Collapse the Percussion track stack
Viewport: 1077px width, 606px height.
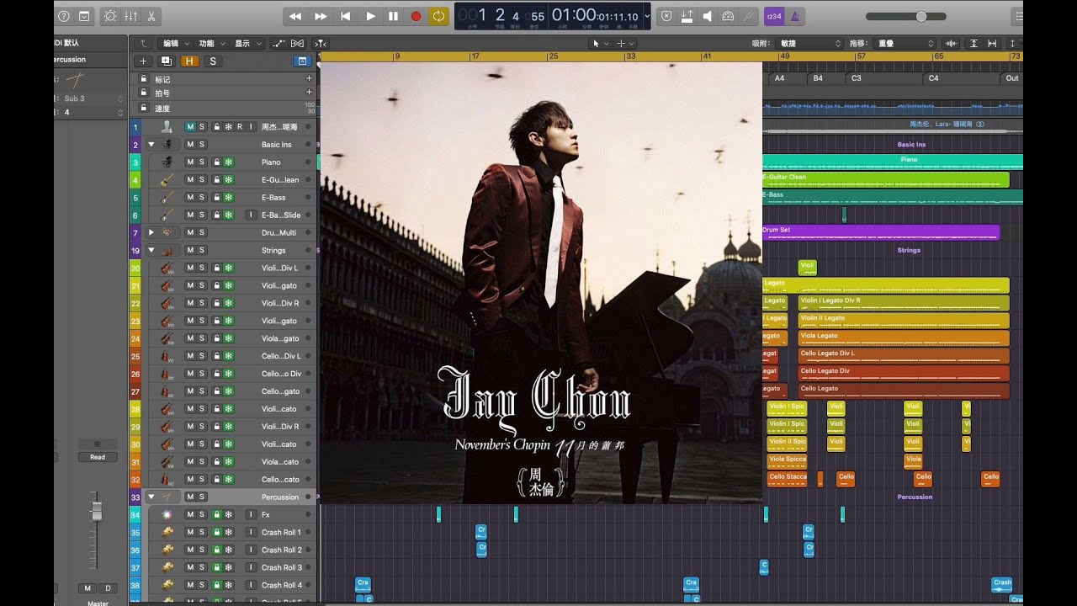(151, 497)
